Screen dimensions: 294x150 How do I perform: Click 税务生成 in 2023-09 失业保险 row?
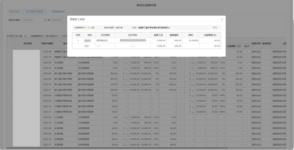256,63
